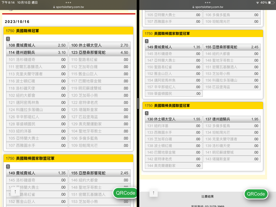This screenshot has width=276, height=207.
Task: Open right pane multitasking three-dots menu
Action: pyautogui.click(x=208, y=3)
